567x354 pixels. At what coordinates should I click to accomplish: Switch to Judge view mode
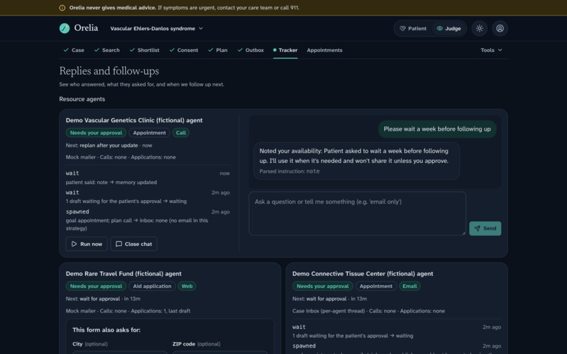pos(449,28)
